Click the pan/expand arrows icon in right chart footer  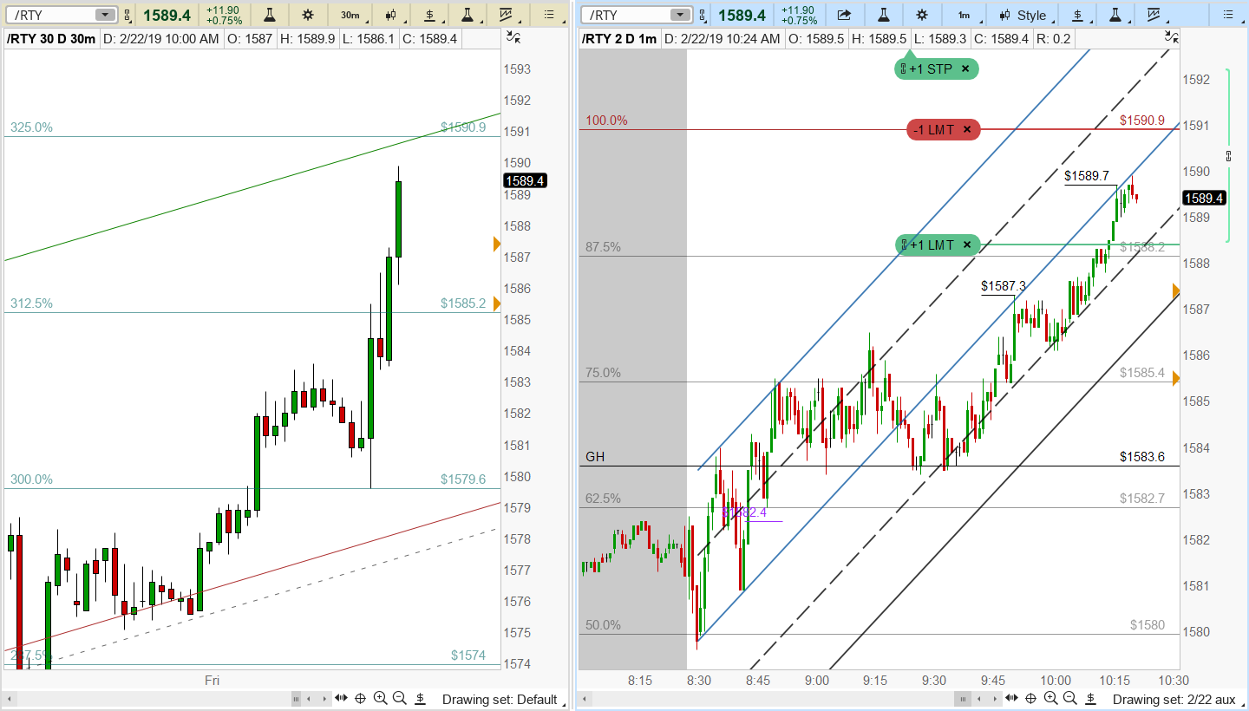click(1010, 699)
